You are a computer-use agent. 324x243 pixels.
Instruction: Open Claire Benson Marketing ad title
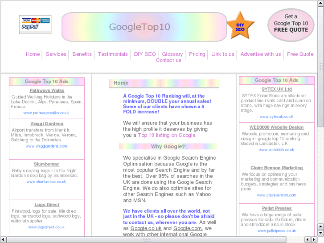pyautogui.click(x=276, y=168)
